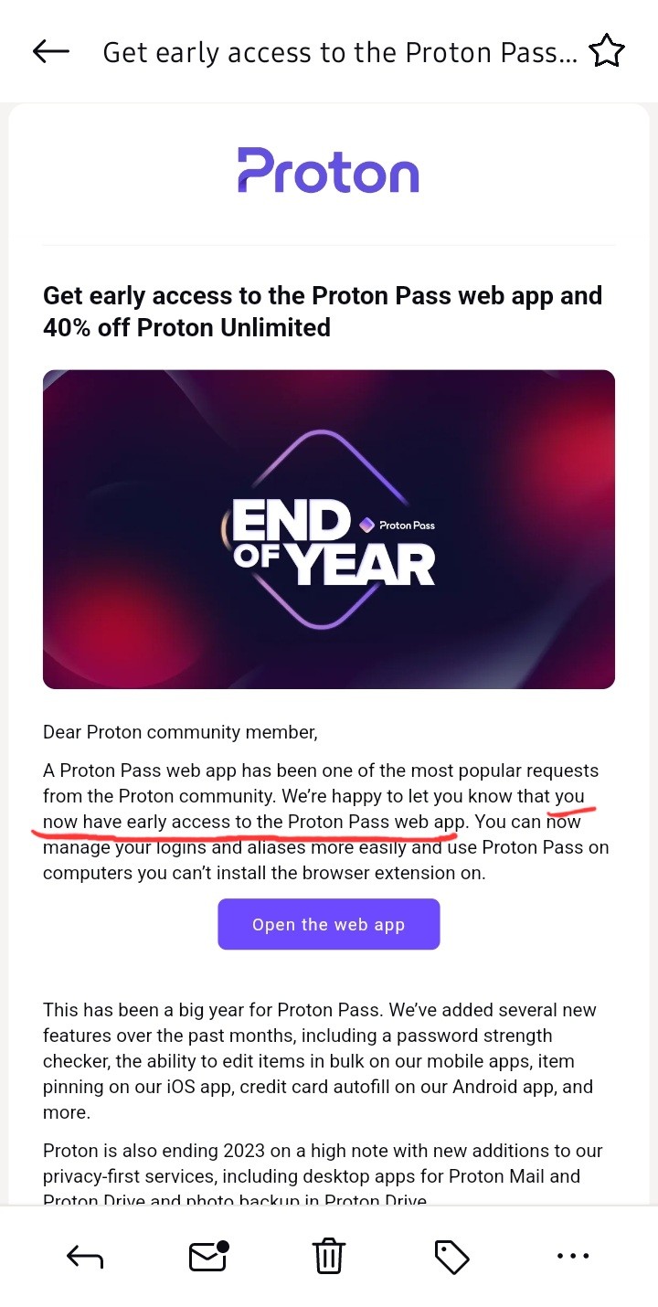
Task: Open the label tag options
Action: 451,1258
